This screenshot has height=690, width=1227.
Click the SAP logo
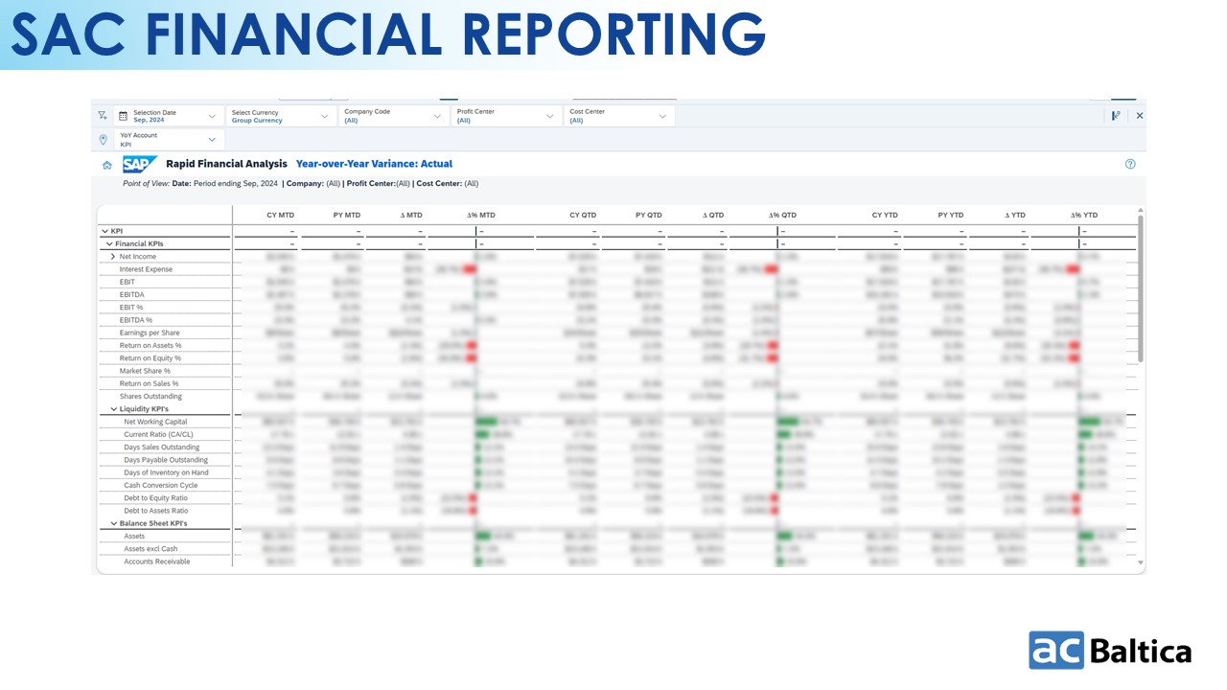(140, 164)
